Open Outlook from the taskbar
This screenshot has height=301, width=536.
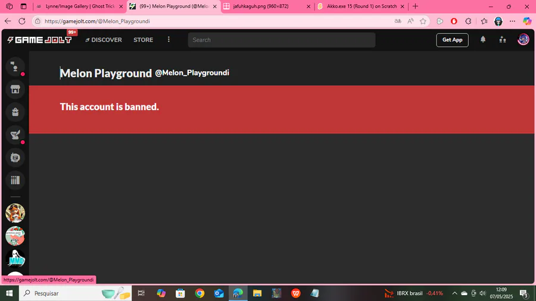[219, 293]
